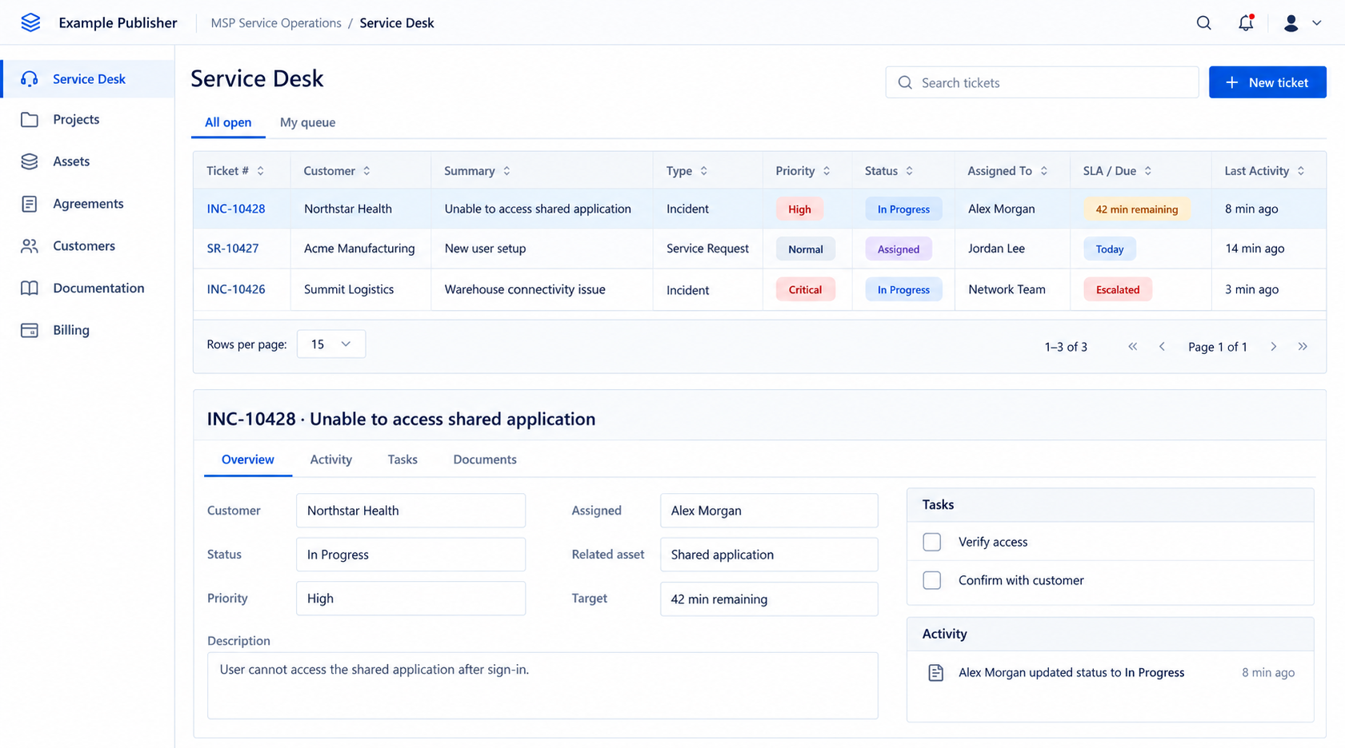Click the Target field showing 42 min remaining
Image resolution: width=1345 pixels, height=748 pixels.
coord(769,599)
